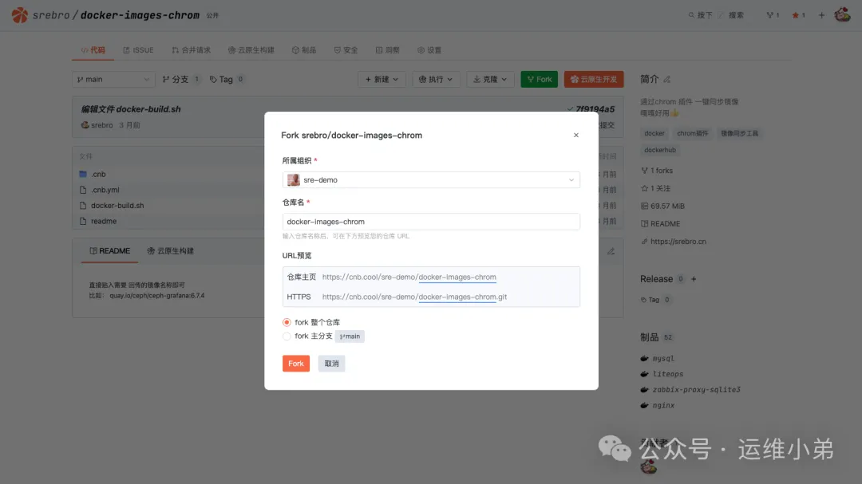The image size is (862, 484).
Task: Click the Tag 0 link beside 分支
Action: (227, 79)
